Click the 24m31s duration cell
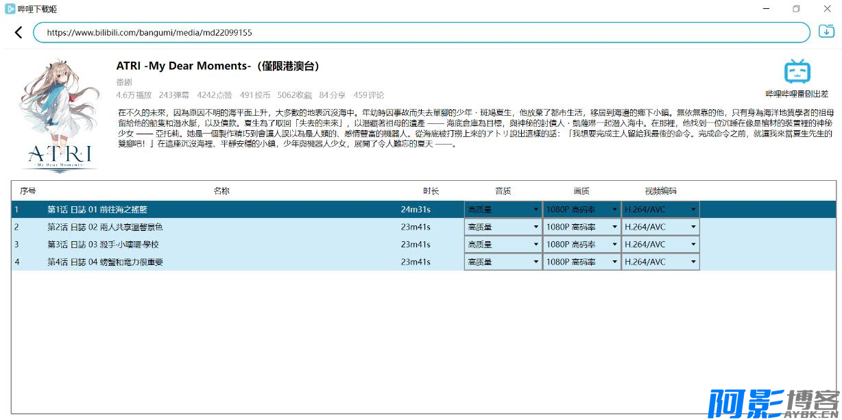Screen dimensions: 842x420 (x=416, y=209)
